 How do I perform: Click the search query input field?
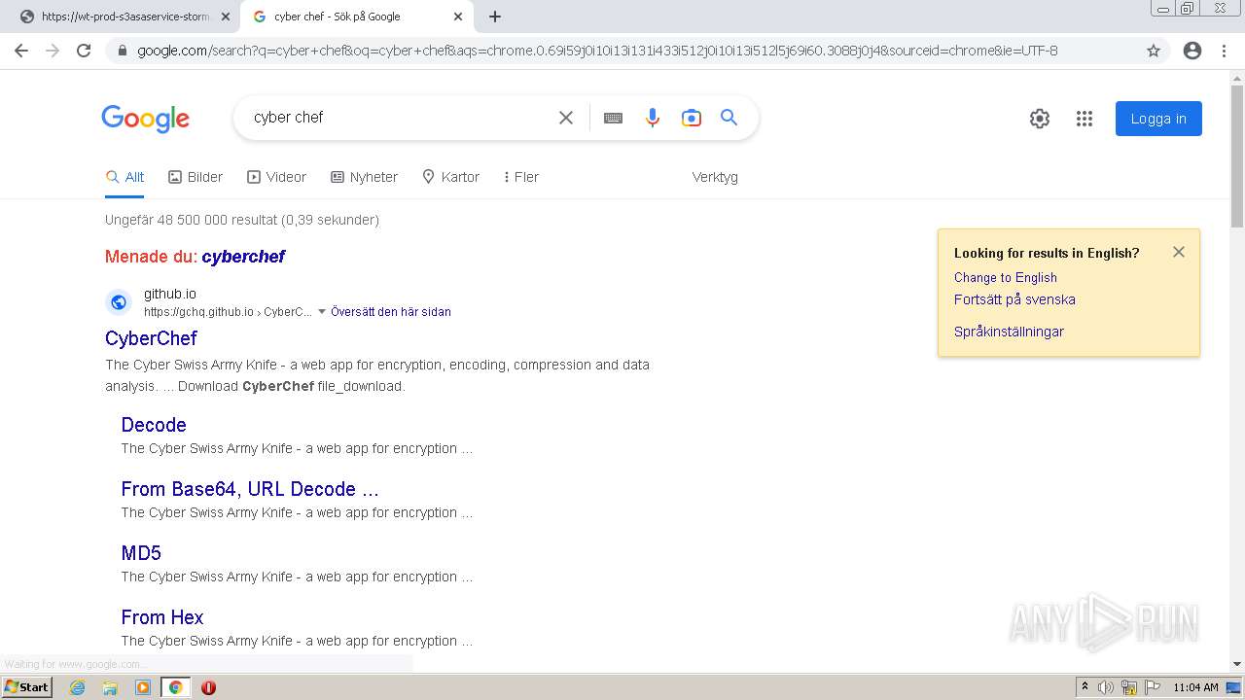[399, 118]
